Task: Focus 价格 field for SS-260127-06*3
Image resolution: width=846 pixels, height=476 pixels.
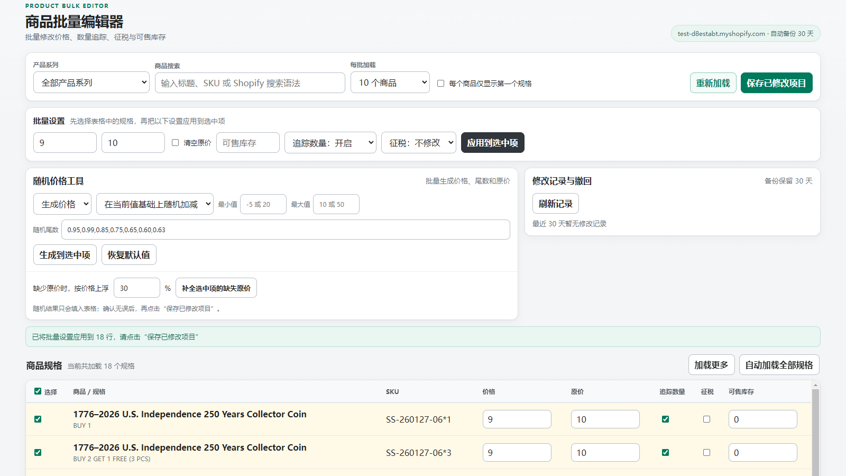Action: [x=517, y=453]
